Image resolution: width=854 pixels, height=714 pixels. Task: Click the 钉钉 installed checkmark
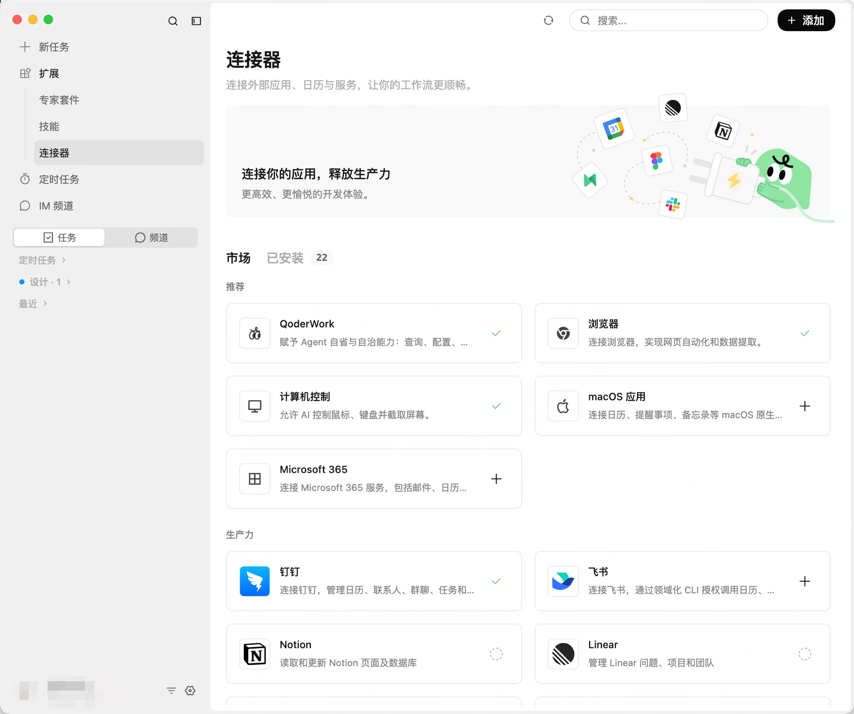[496, 581]
